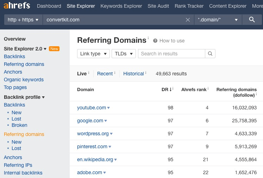Screen dimensions: 263x178
Task: Open google.com domain link
Action: pos(90,121)
